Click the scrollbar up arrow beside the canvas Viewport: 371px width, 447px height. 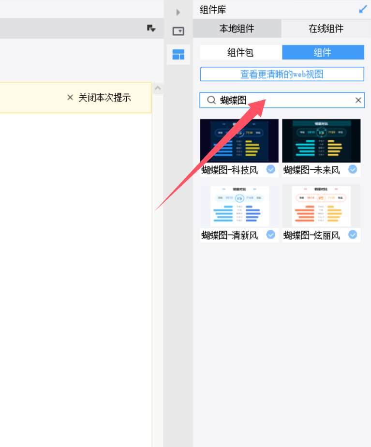click(158, 88)
